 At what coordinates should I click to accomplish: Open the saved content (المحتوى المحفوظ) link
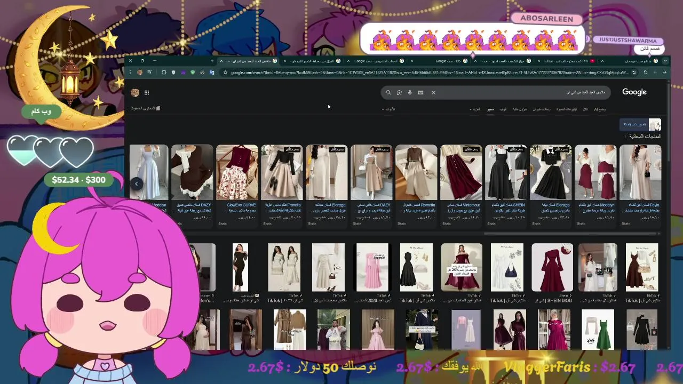[146, 108]
